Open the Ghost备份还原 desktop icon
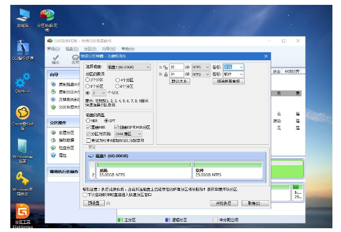Image resolution: width=341 pixels, height=232 pixels. [23, 117]
